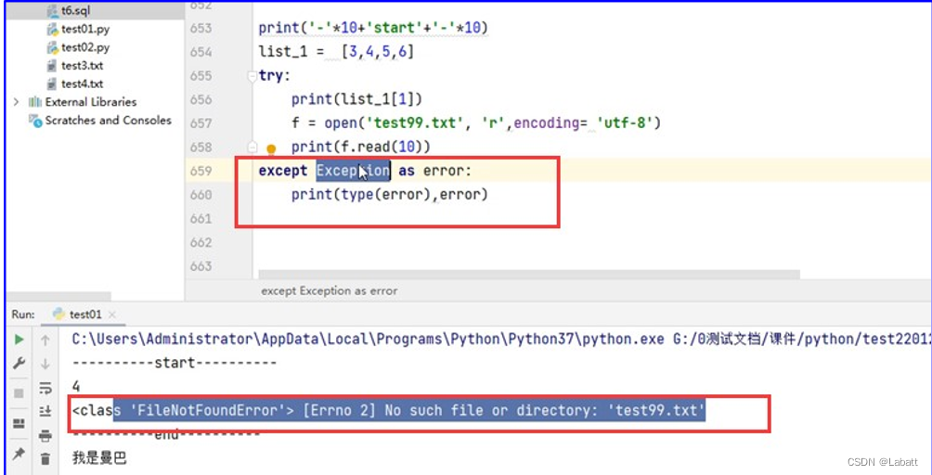Select t6.sql in the project tree
Screen dimensions: 932x475
coord(76,11)
